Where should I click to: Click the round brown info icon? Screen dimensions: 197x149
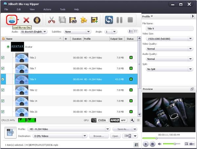tap(37, 20)
